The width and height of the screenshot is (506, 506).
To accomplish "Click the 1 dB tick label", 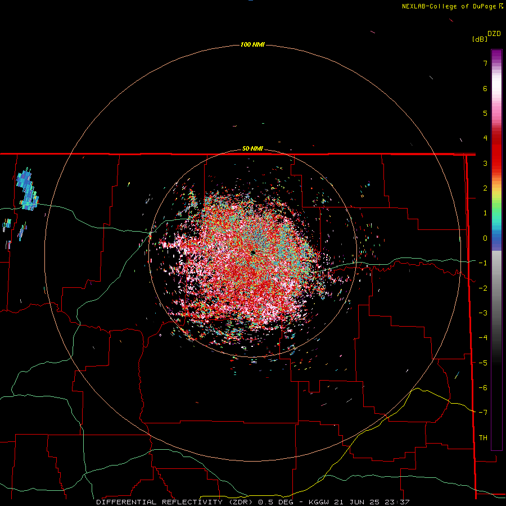I will (x=485, y=213).
